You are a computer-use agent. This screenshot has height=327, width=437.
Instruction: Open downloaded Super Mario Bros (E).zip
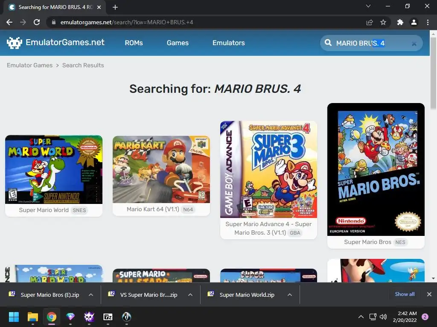50,295
